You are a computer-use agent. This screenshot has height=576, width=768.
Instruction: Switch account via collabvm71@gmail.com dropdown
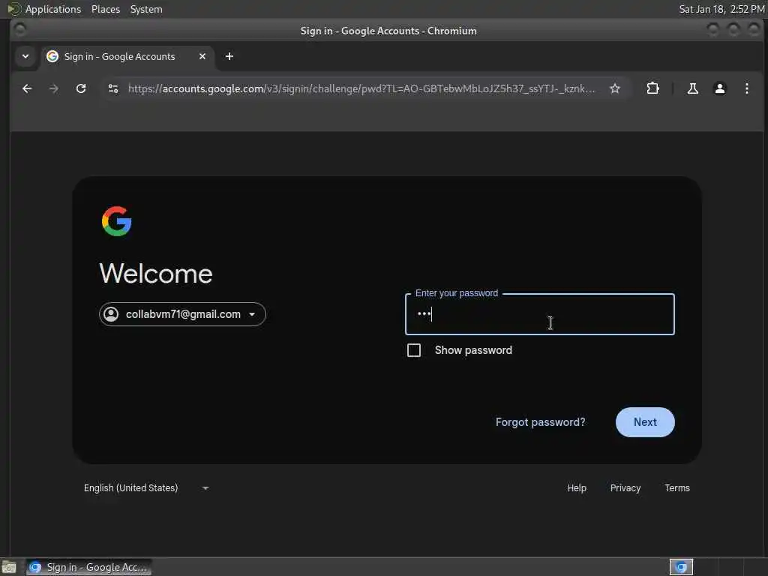[x=182, y=314]
